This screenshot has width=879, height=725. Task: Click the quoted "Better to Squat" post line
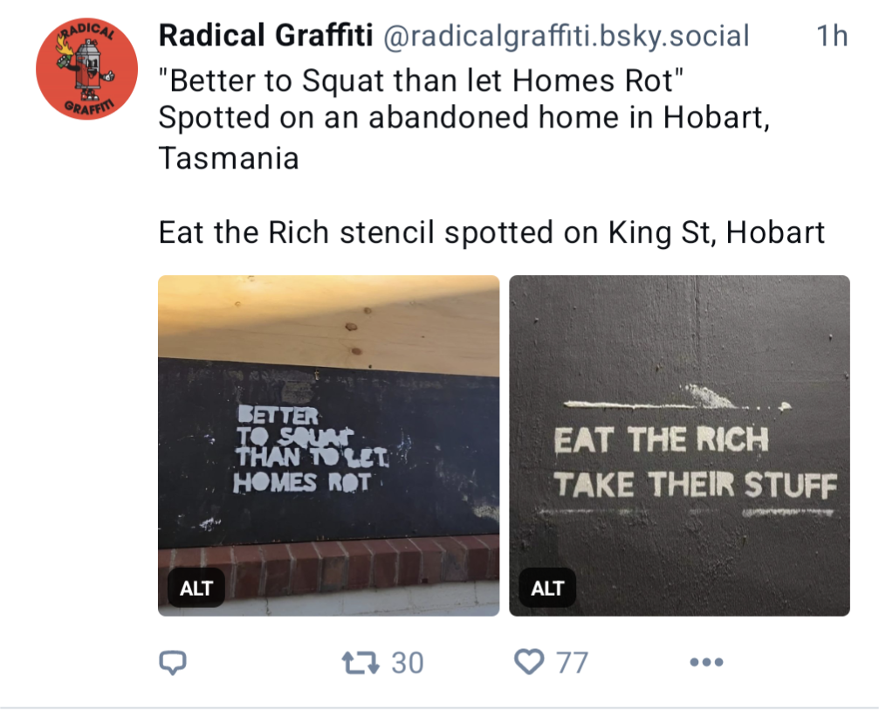click(419, 80)
